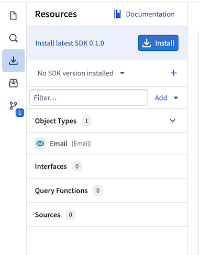The image size is (200, 255).
Task: Collapse the Object Types section chevron
Action: [173, 120]
